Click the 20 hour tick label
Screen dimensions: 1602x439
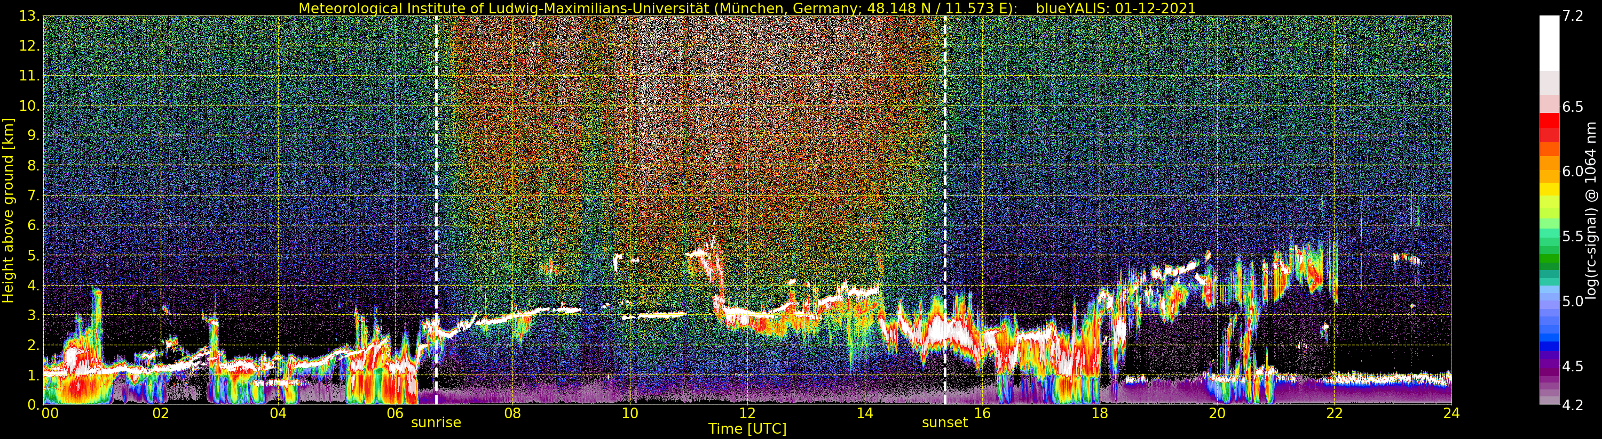tap(1217, 413)
